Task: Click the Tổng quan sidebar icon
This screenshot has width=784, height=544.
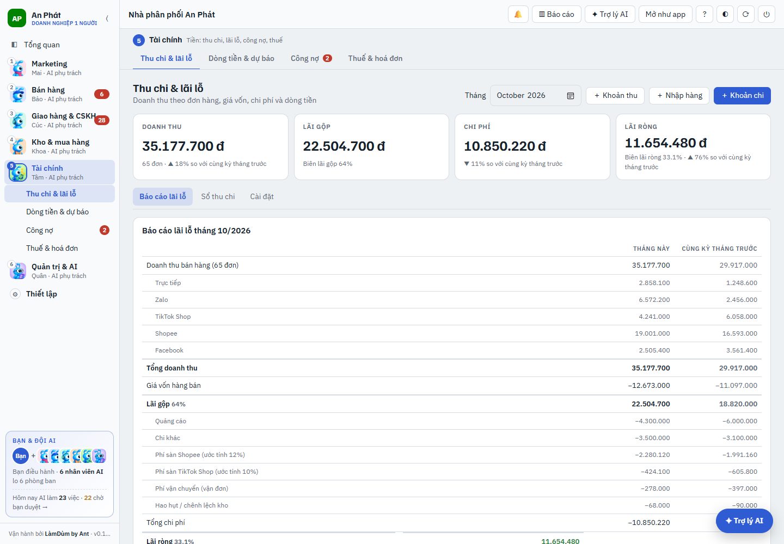Action: coord(14,45)
